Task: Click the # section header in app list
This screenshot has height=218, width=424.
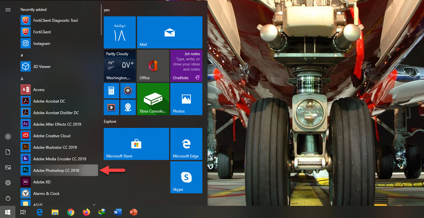Action: click(22, 55)
